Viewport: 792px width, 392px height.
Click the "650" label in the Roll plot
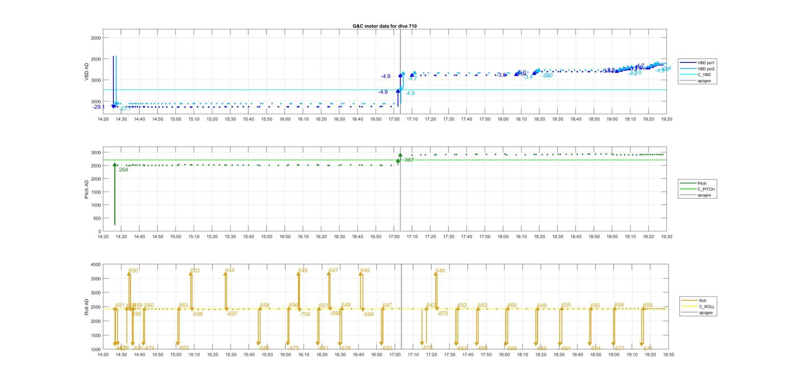point(134,271)
